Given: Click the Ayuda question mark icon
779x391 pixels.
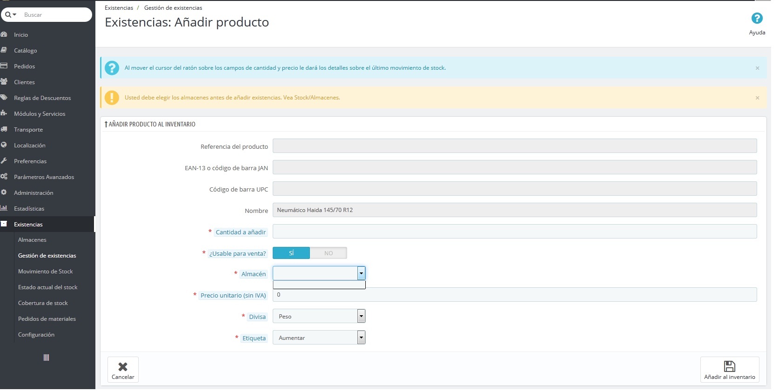Looking at the screenshot, I should (x=757, y=18).
